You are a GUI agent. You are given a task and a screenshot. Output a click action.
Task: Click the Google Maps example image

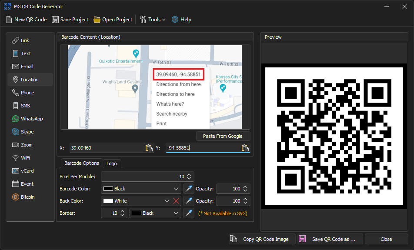155,87
